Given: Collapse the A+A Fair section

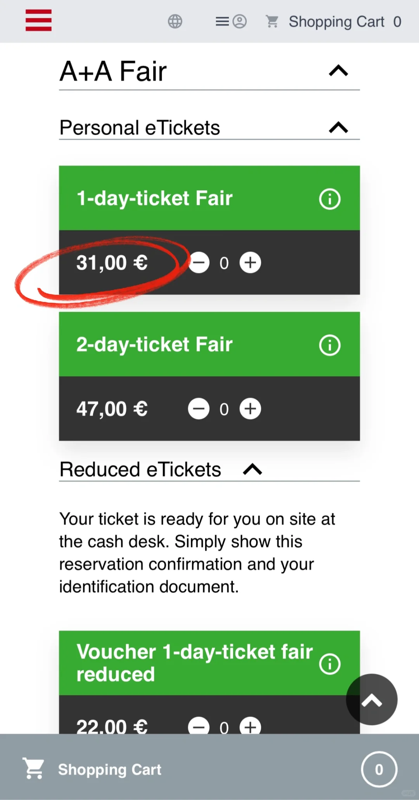Looking at the screenshot, I should coord(338,71).
